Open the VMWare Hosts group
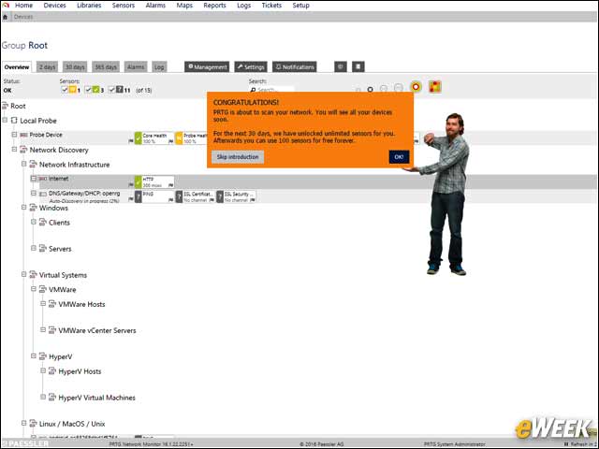The height and width of the screenshot is (449, 599). (x=81, y=304)
